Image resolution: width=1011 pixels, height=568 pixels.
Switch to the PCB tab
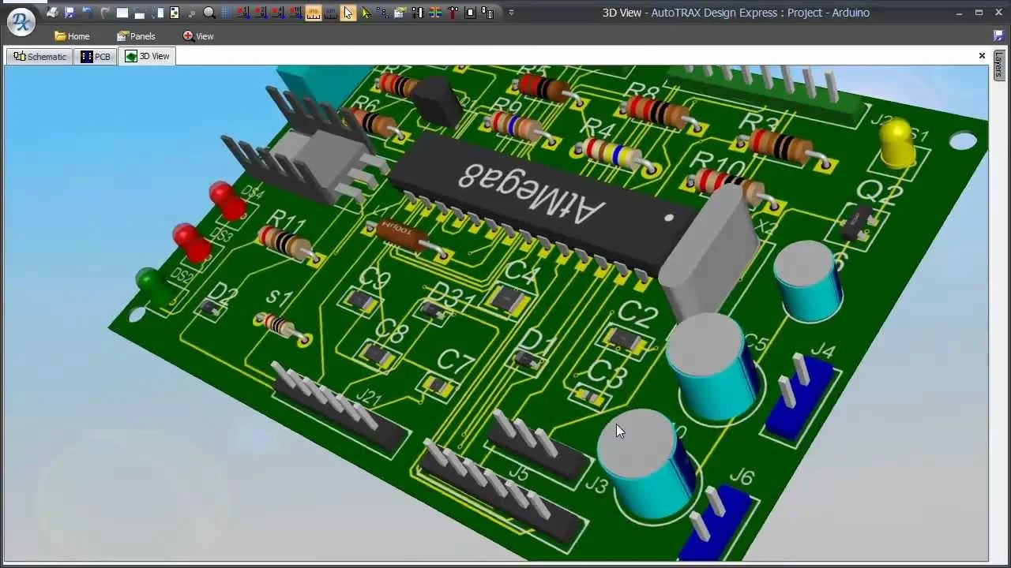coord(96,57)
